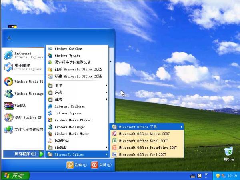Click the Internet Explorer icon in pinned list
The width and height of the screenshot is (240, 180).
(x=8, y=55)
